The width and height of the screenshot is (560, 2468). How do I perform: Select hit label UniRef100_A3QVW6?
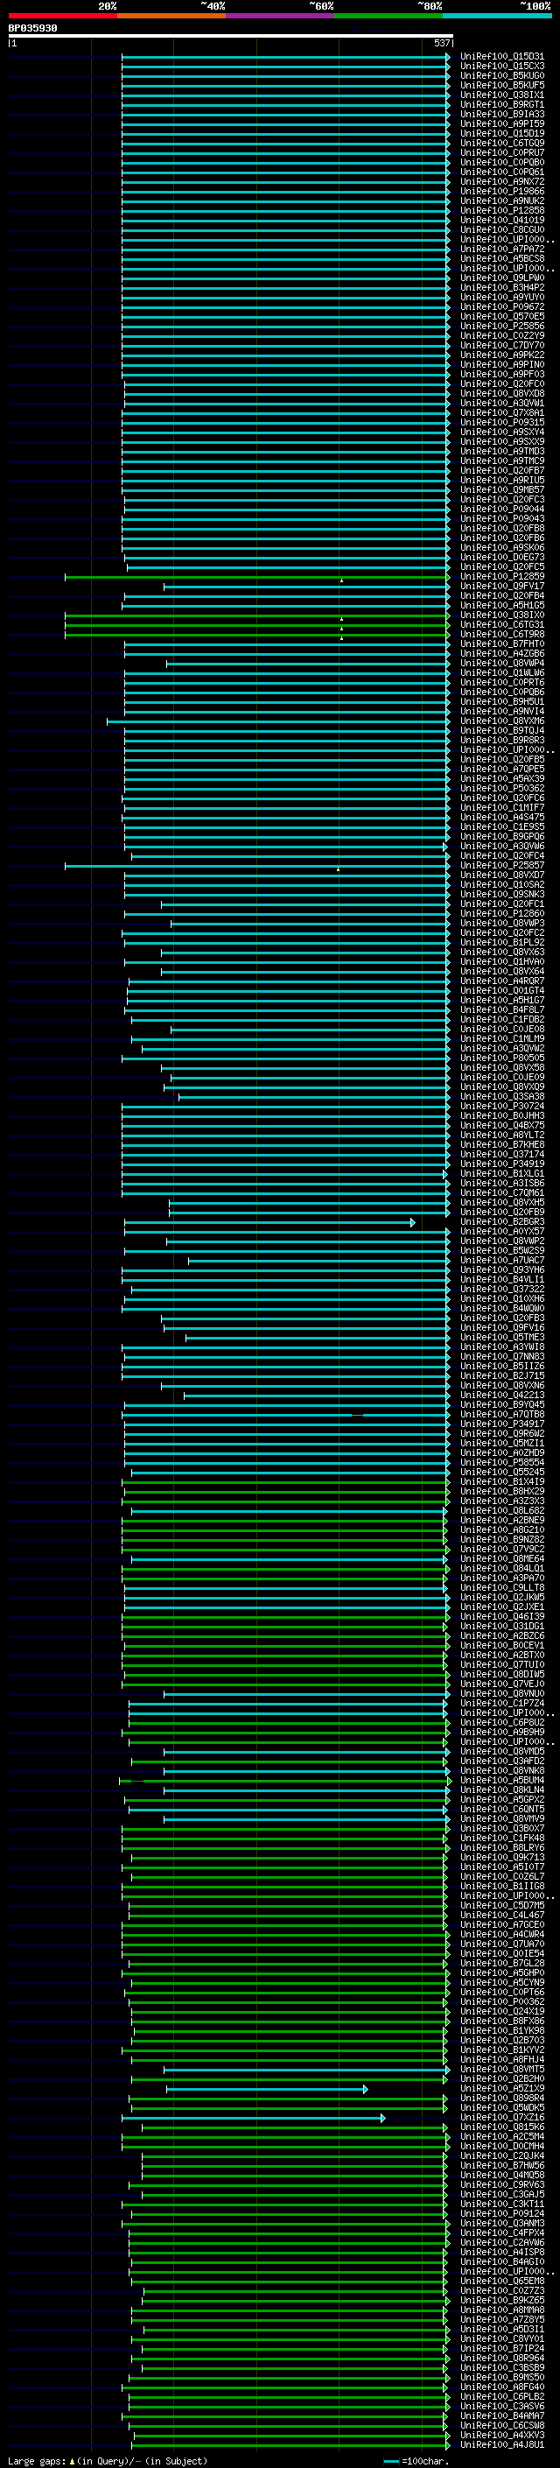tap(501, 846)
